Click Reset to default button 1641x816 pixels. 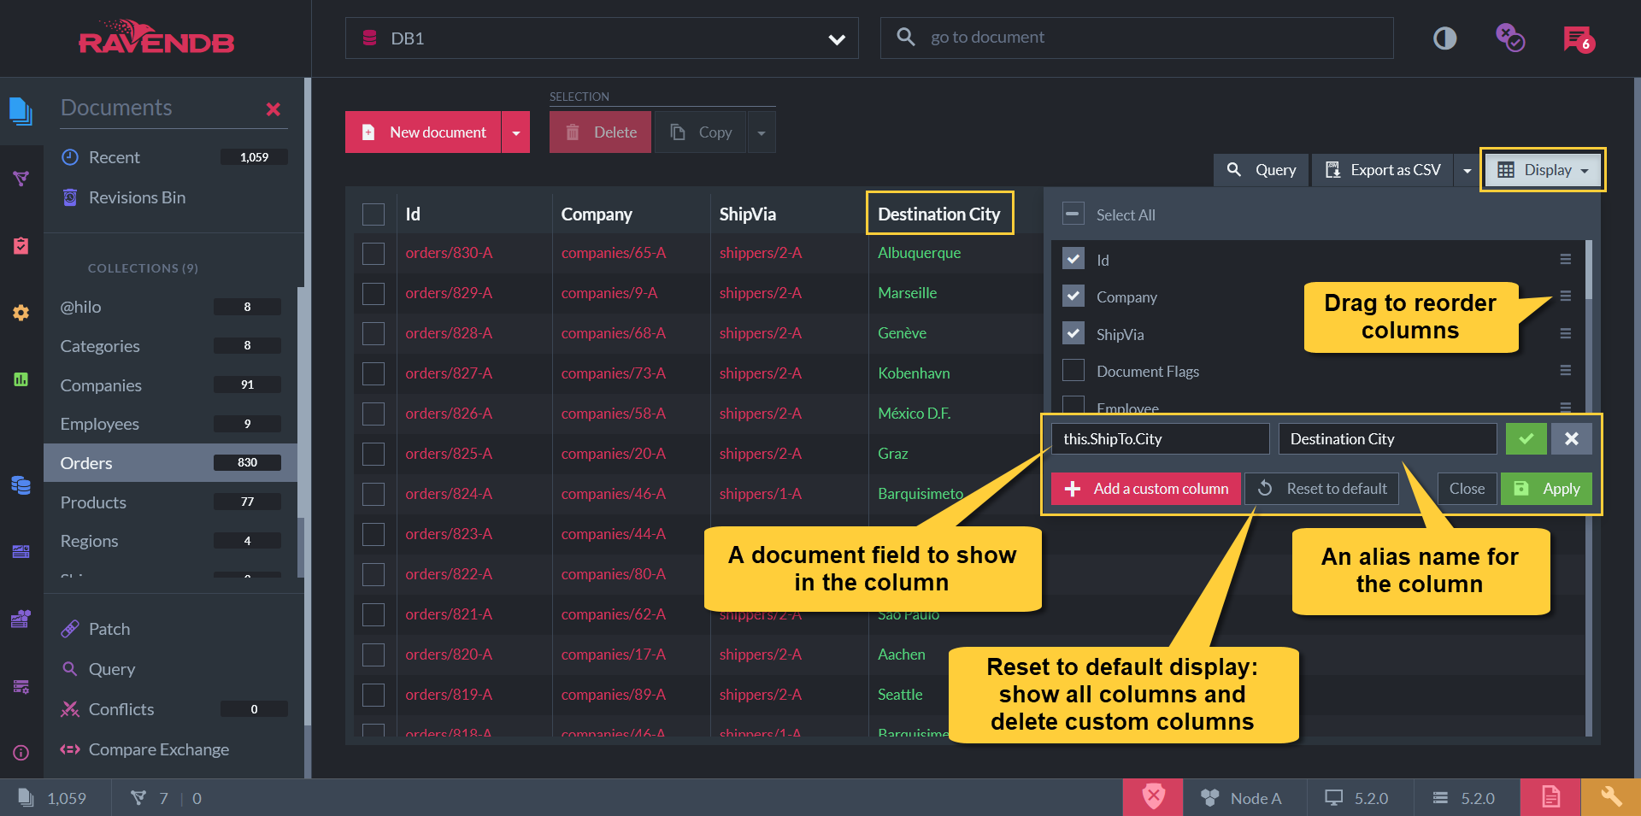pyautogui.click(x=1322, y=489)
